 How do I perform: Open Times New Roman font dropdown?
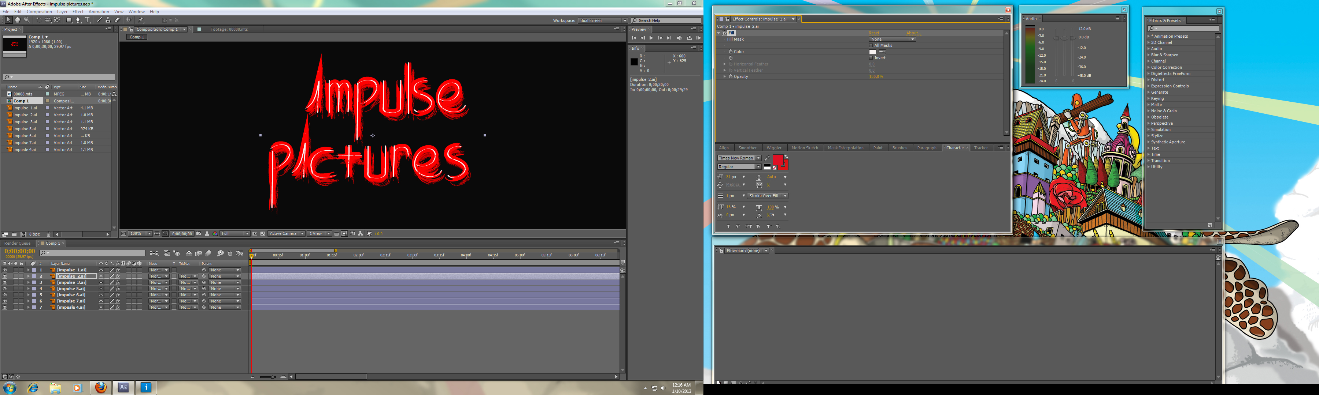739,158
